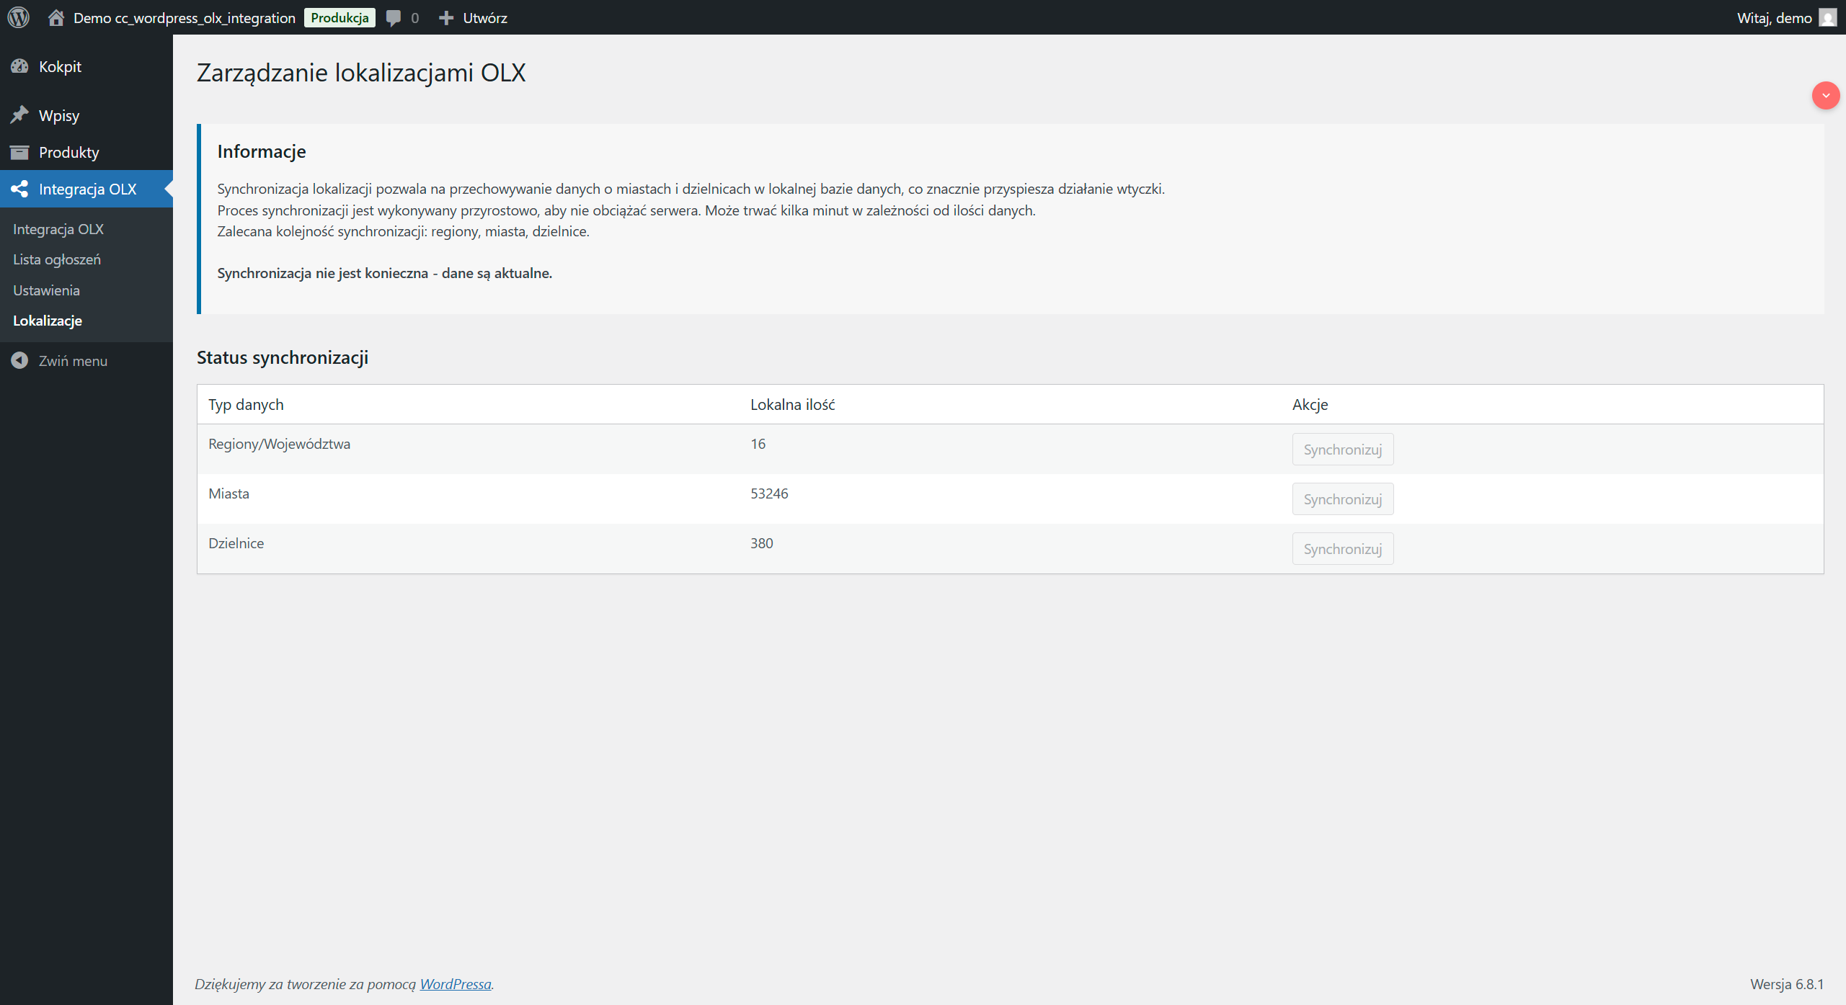
Task: Click Synchronizuj for Regiony/Województwa
Action: [x=1342, y=450]
